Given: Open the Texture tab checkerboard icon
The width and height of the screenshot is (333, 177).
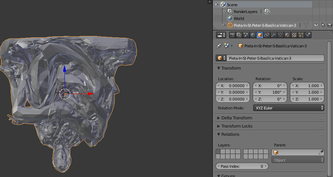Looking at the screenshot, I should click(x=294, y=35).
